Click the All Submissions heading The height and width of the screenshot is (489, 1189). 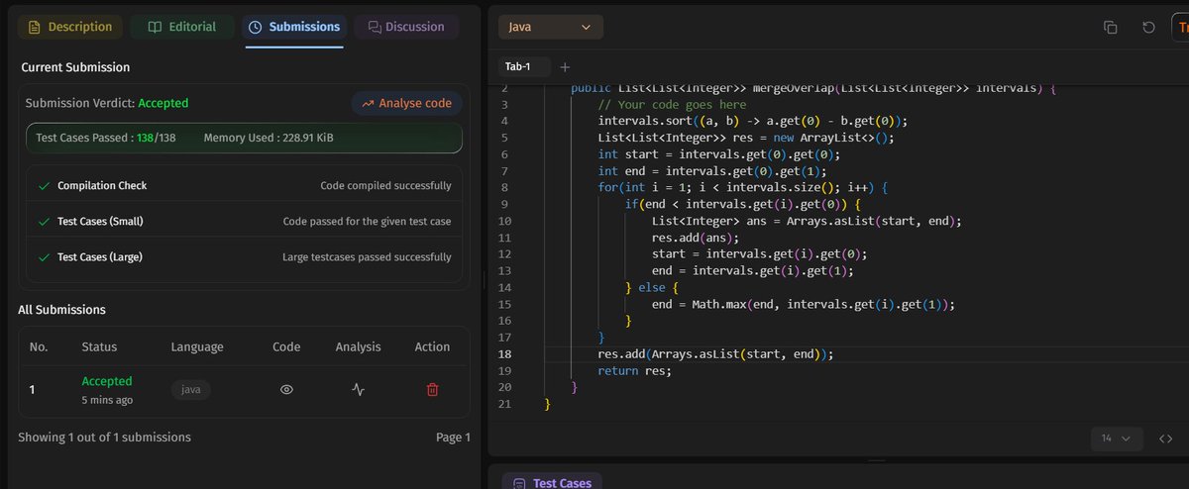point(61,310)
